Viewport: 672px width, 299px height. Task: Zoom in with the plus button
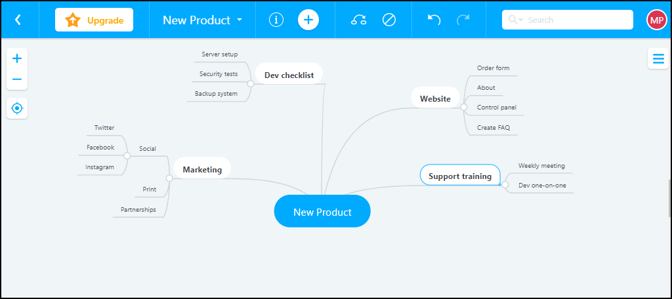17,59
